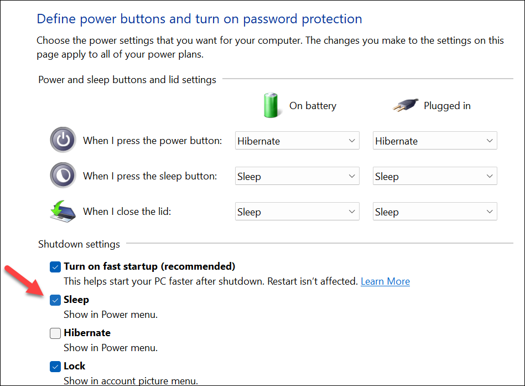
Task: Click Show in Power menu under Hibernate
Action: click(110, 348)
